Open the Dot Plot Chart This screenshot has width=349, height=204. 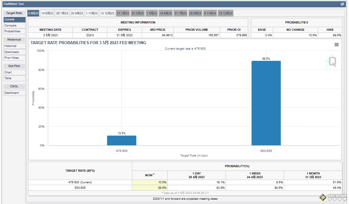[14, 72]
